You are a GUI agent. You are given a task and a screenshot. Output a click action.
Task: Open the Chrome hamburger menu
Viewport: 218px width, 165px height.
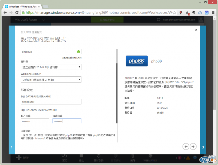point(213,13)
